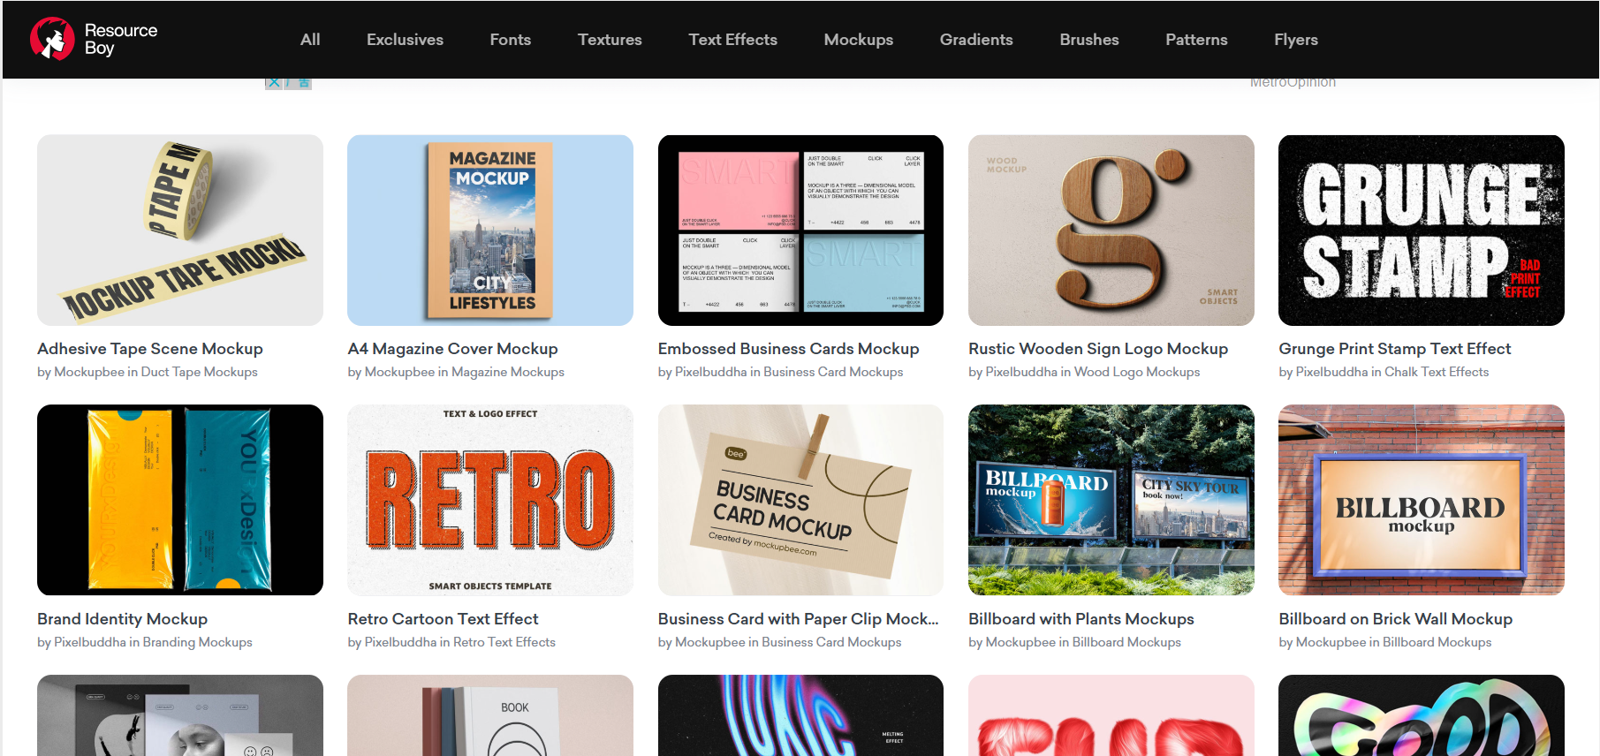Click the Resource Boy logo icon

click(52, 39)
